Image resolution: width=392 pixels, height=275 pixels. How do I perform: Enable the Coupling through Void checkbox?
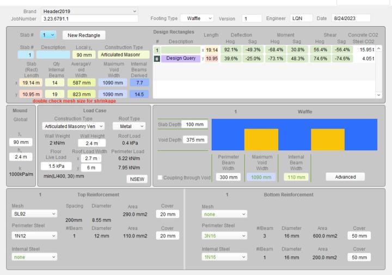[x=160, y=177]
